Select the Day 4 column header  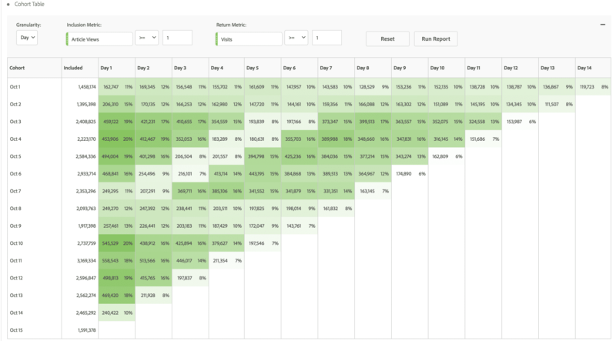(226, 68)
